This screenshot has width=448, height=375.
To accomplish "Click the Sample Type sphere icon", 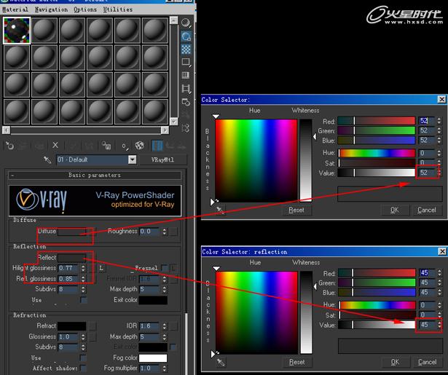I will pyautogui.click(x=186, y=23).
